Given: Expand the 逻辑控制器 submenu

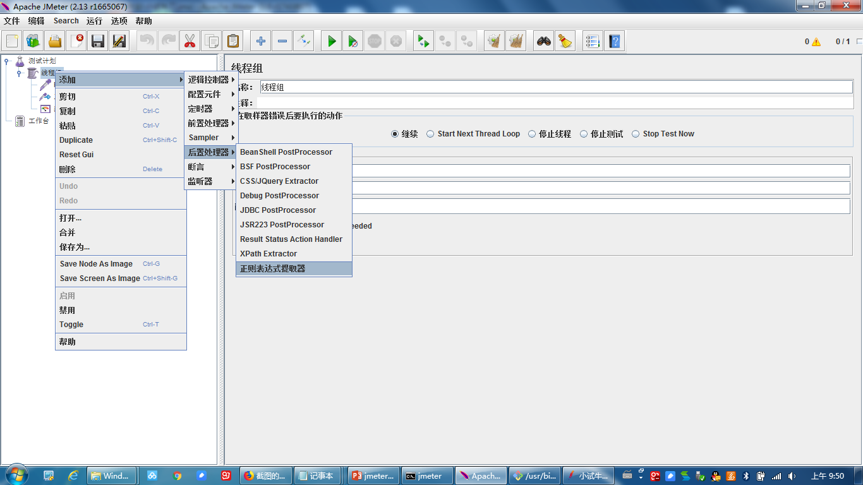Looking at the screenshot, I should pos(210,80).
